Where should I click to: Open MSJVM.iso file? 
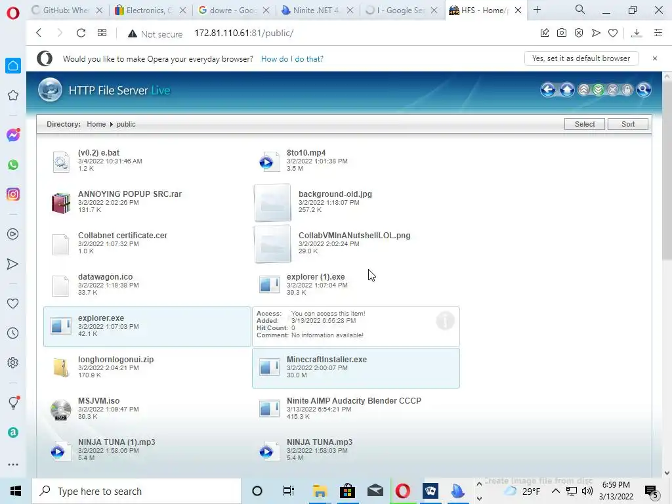[x=98, y=401]
